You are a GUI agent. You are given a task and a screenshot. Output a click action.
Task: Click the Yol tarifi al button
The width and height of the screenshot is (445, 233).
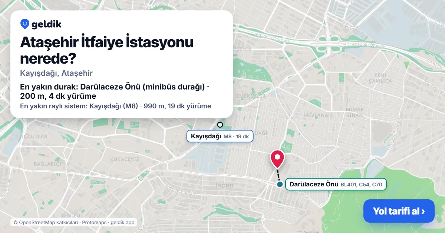[x=399, y=211]
